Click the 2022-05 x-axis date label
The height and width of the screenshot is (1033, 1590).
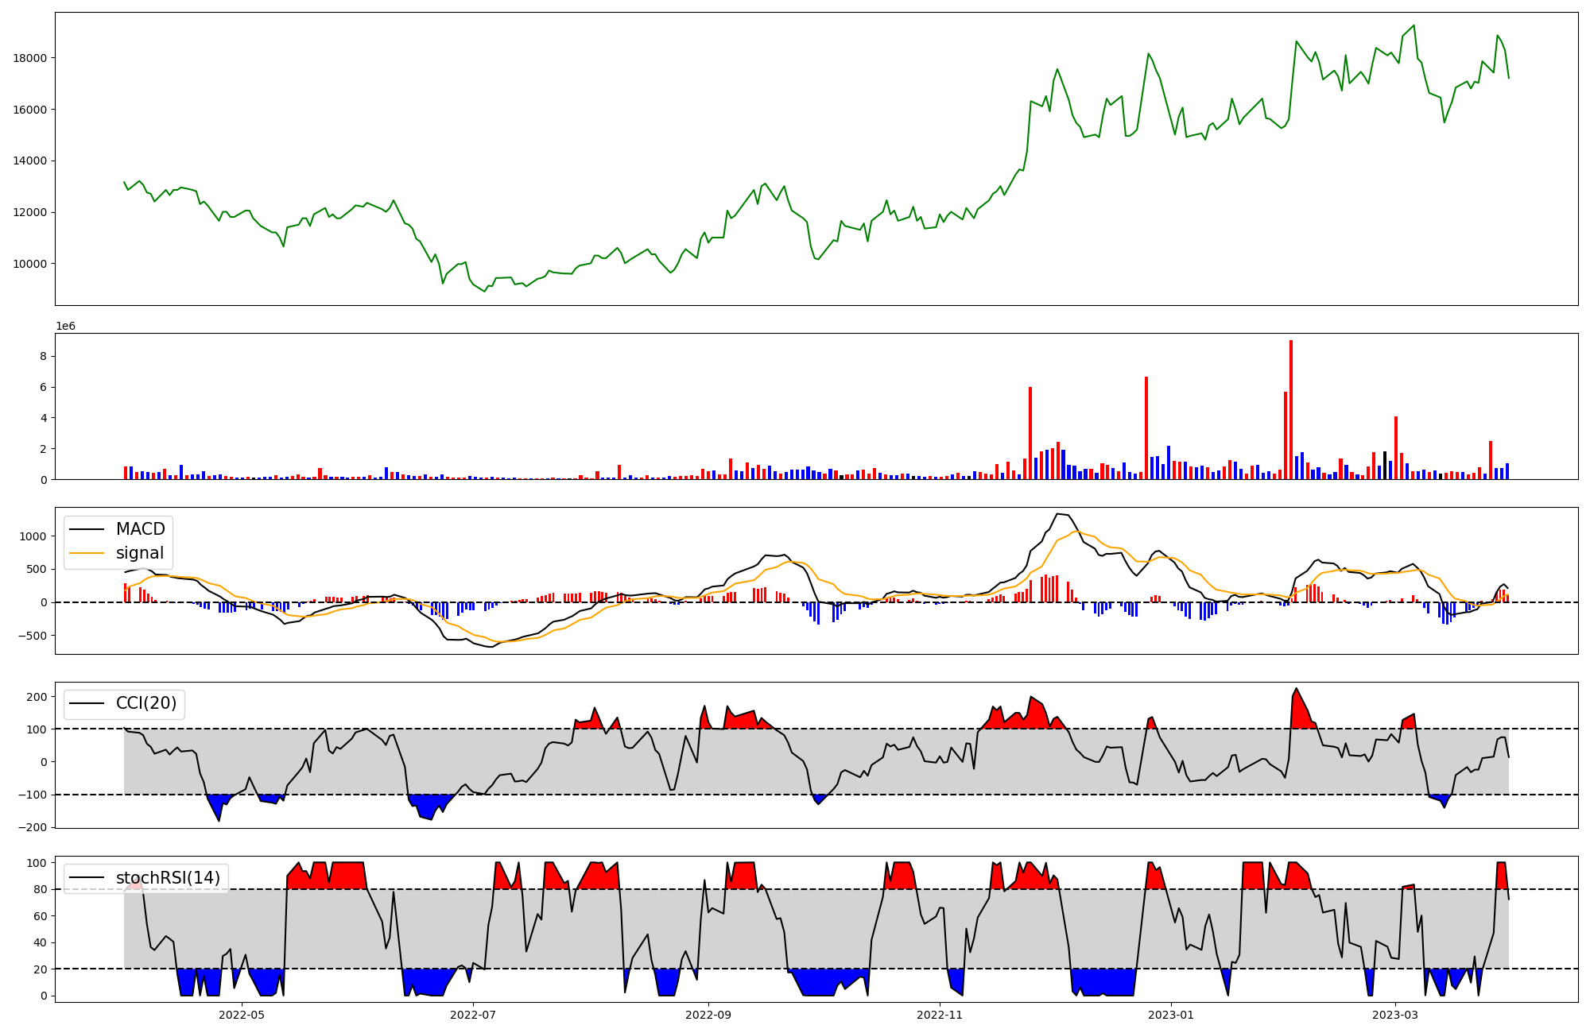(x=241, y=1015)
